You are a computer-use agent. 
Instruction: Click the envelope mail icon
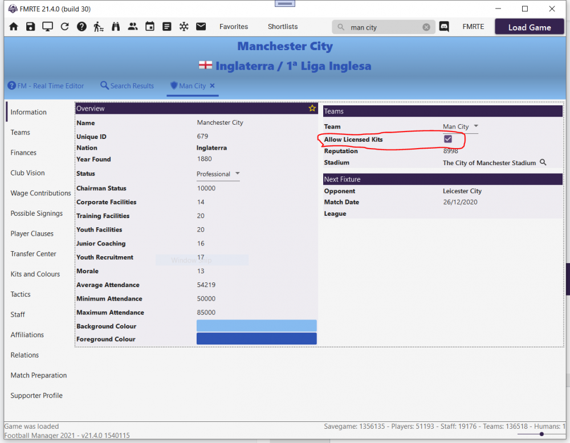201,27
